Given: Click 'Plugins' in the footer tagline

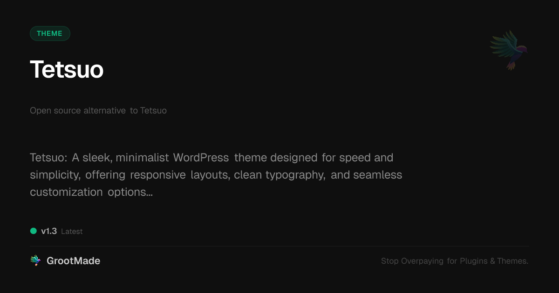Looking at the screenshot, I should click(x=474, y=261).
